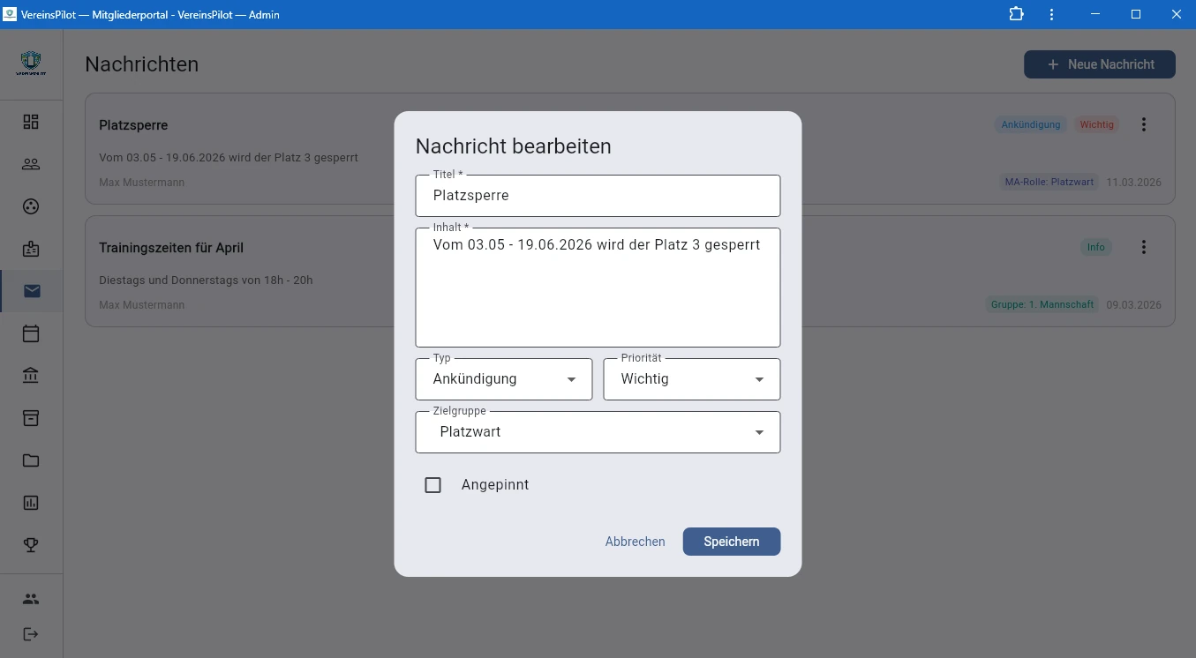This screenshot has width=1196, height=658.
Task: Open the ID badge sidebar section
Action: [x=31, y=249]
